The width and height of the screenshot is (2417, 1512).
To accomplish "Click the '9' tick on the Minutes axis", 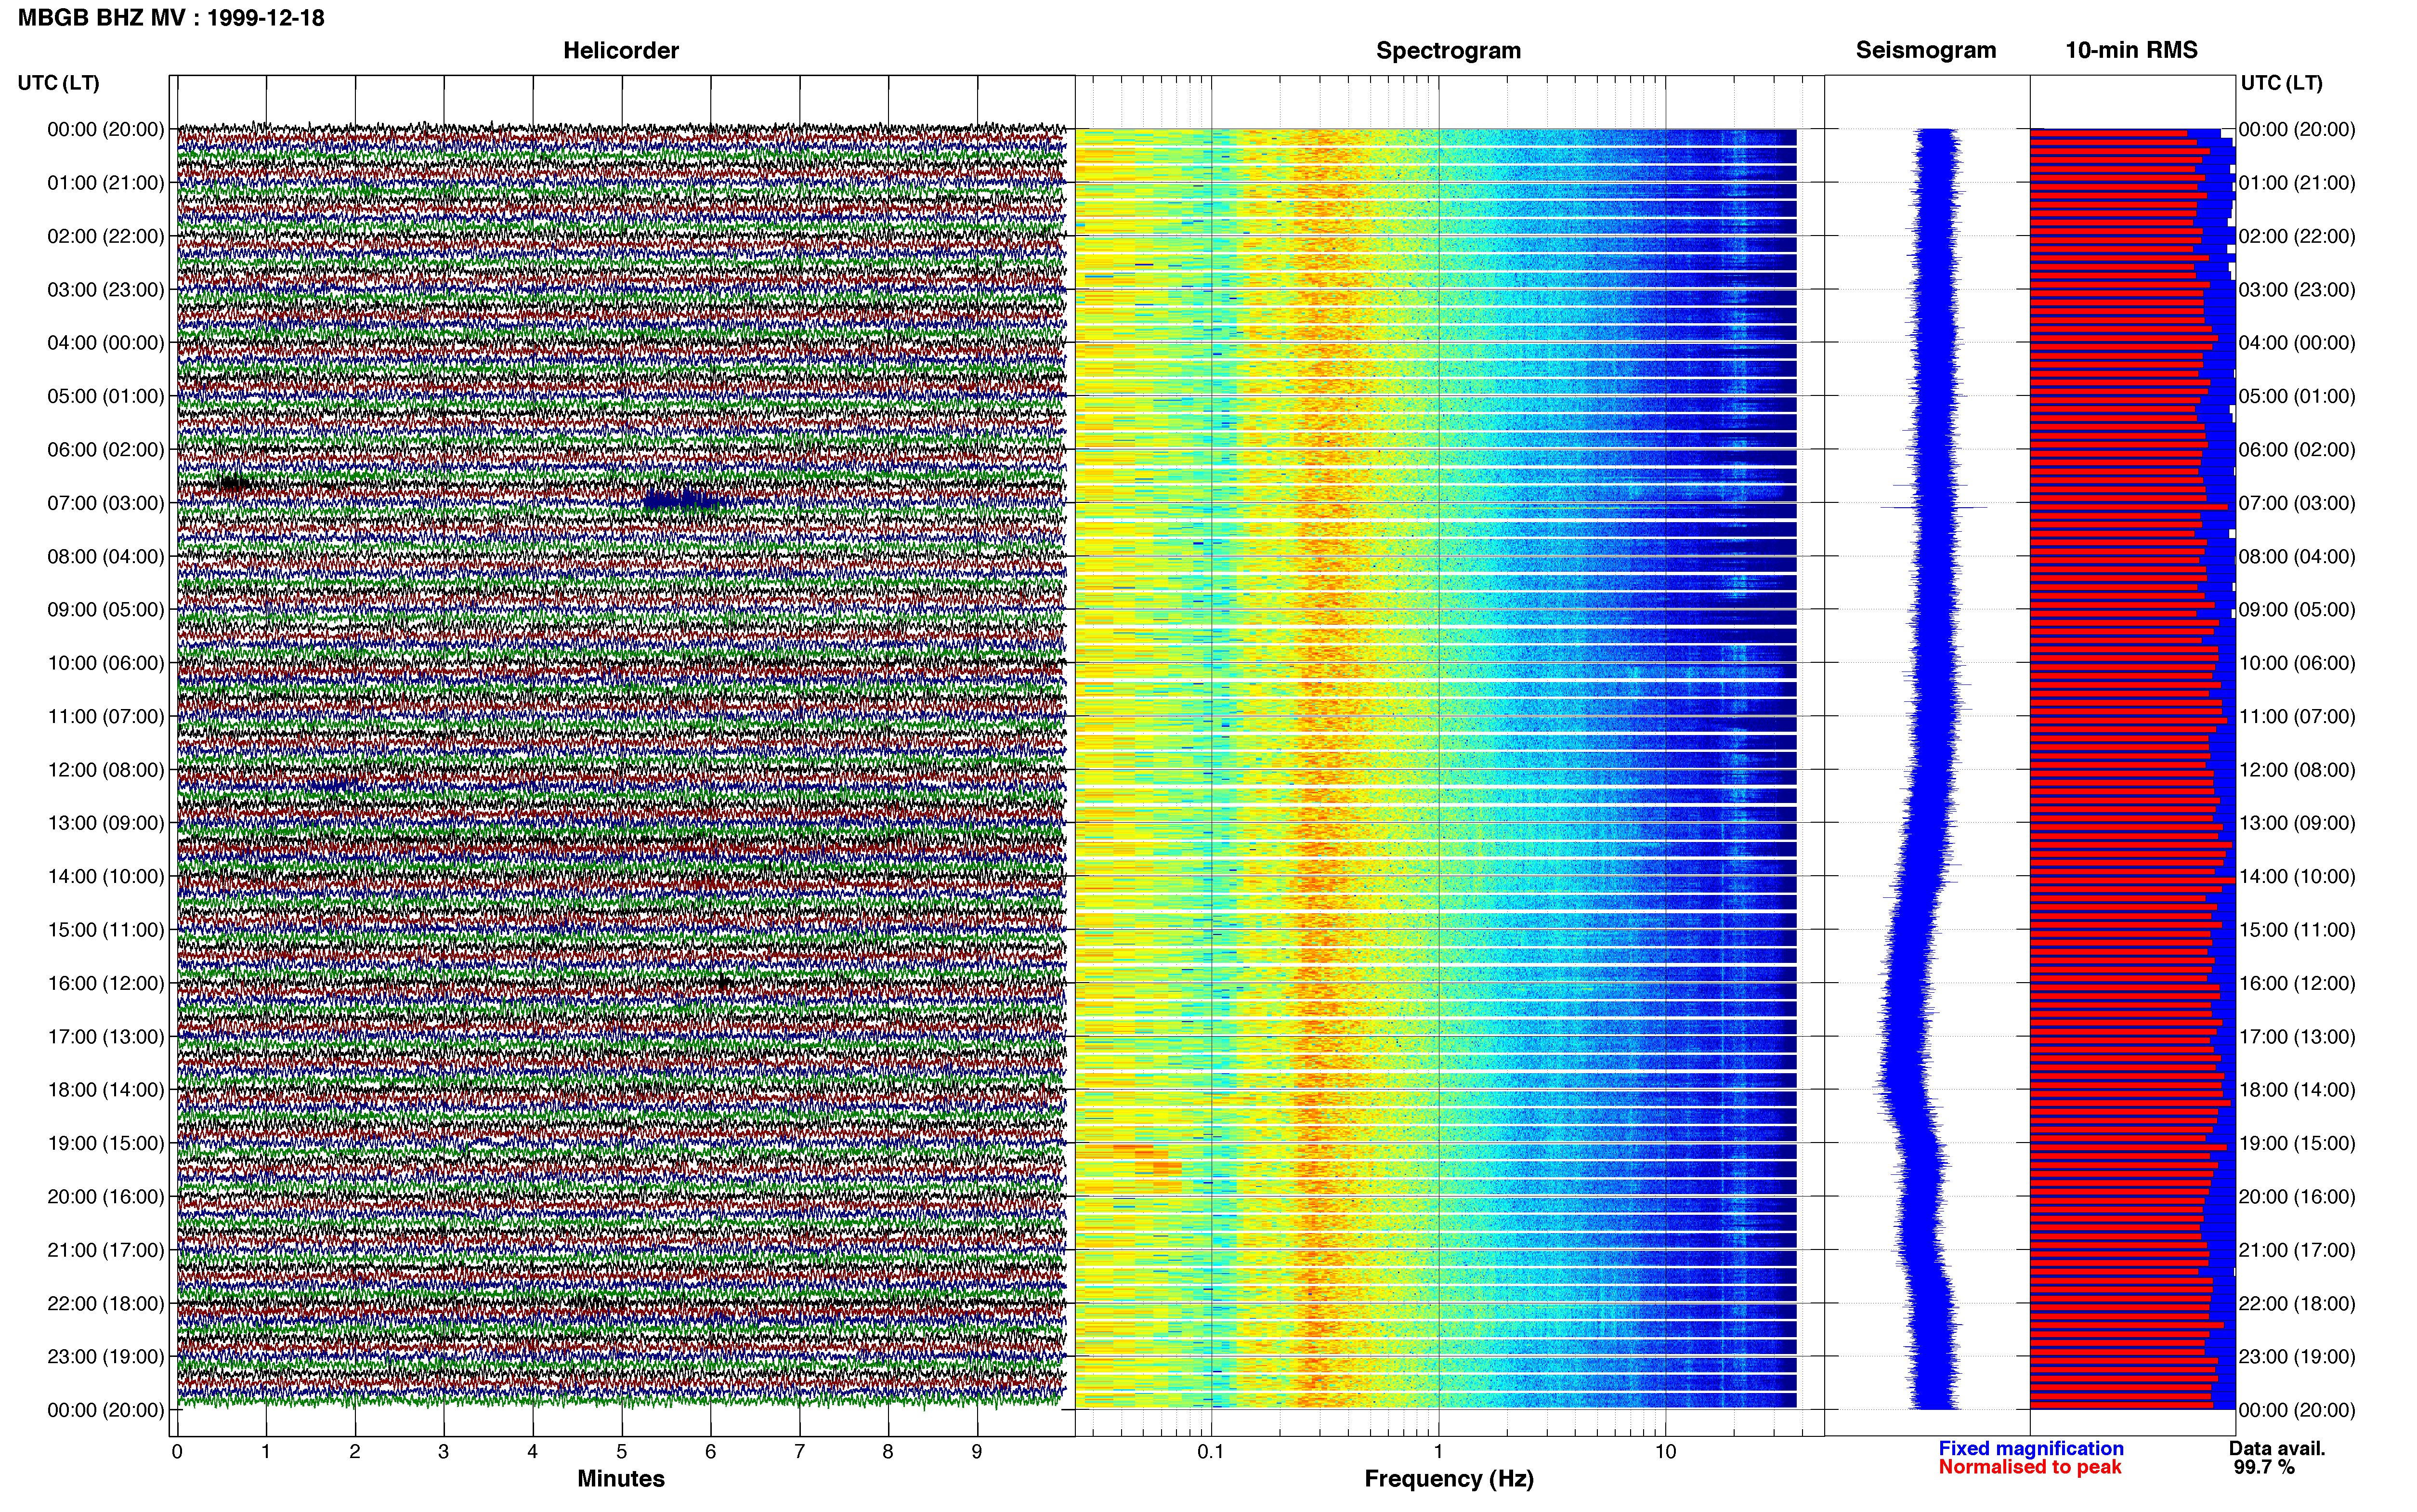I will click(x=977, y=1452).
